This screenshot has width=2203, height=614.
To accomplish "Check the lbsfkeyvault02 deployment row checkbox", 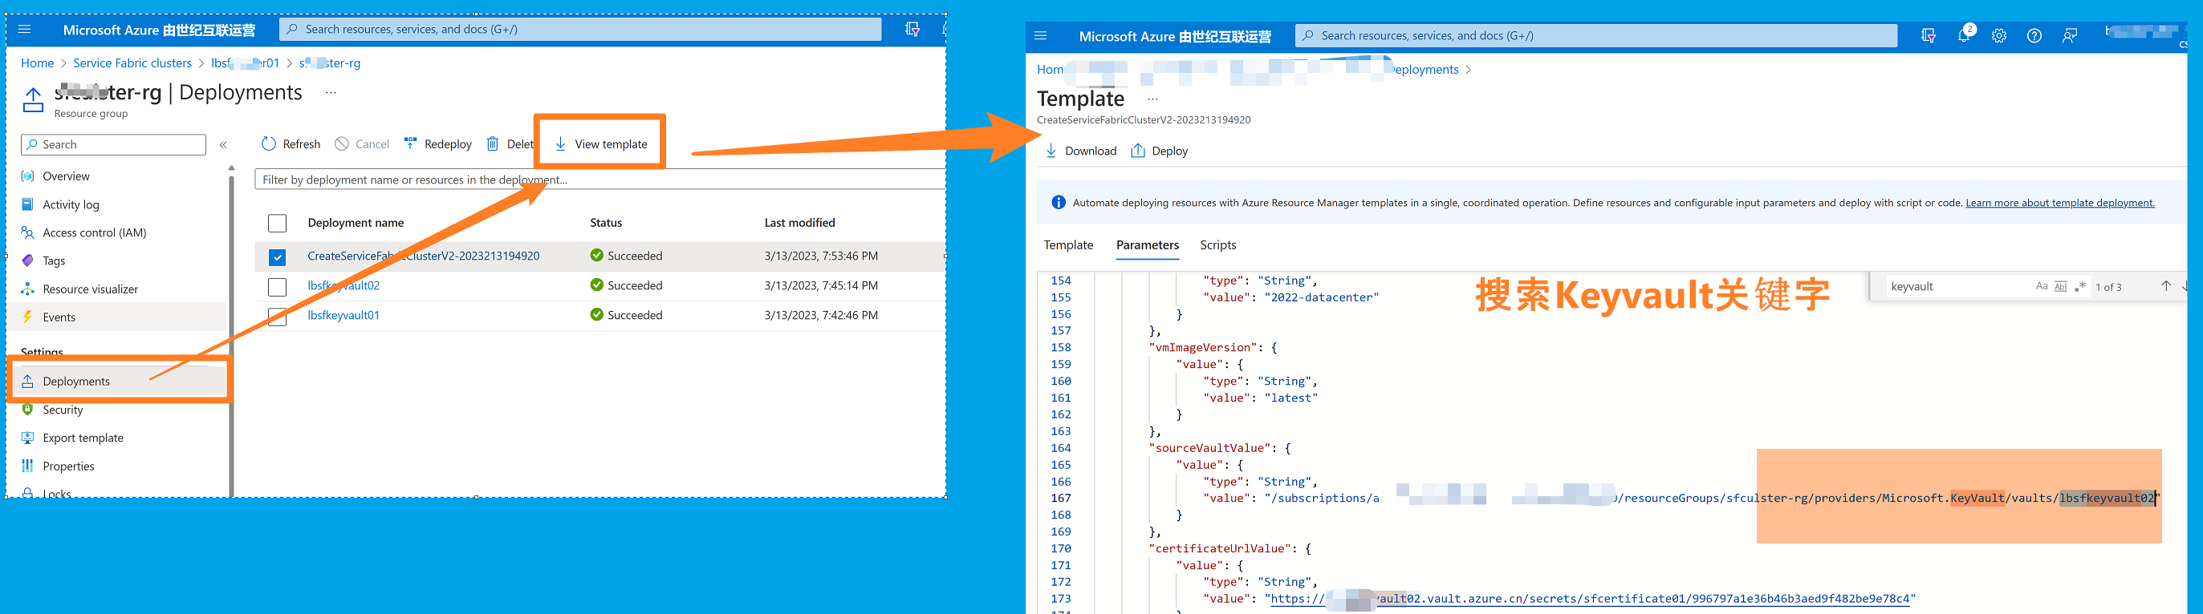I will (x=277, y=287).
